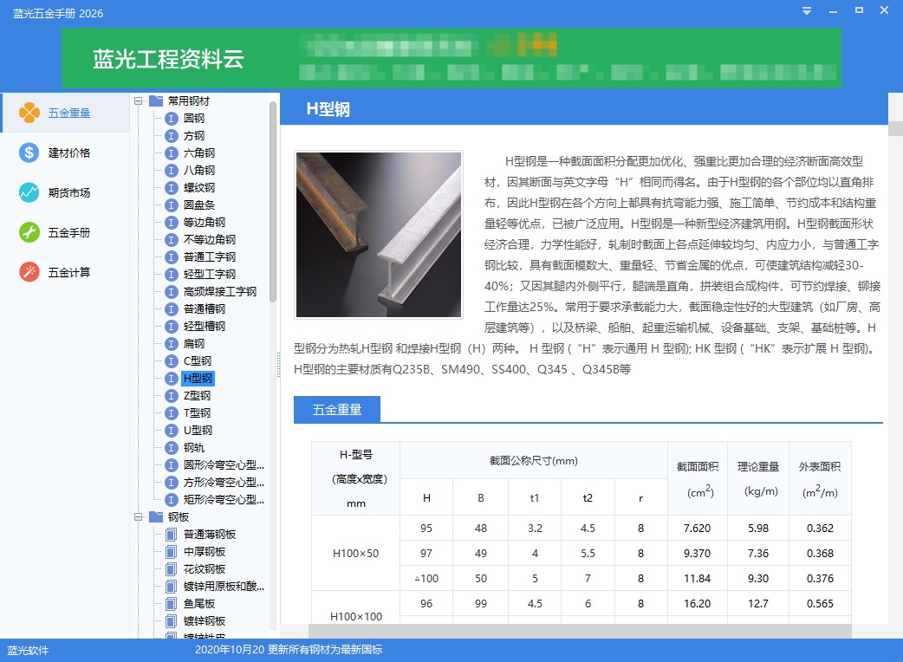Select 普通工字钢 in the tree

(209, 257)
